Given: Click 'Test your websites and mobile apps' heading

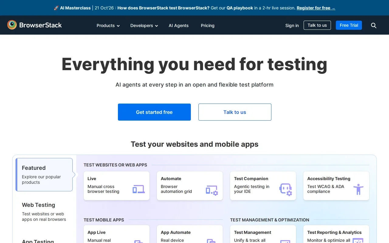Looking at the screenshot, I should coord(194,144).
